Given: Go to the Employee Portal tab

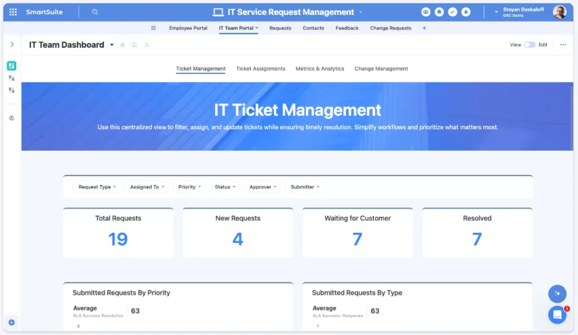Looking at the screenshot, I should 188,28.
